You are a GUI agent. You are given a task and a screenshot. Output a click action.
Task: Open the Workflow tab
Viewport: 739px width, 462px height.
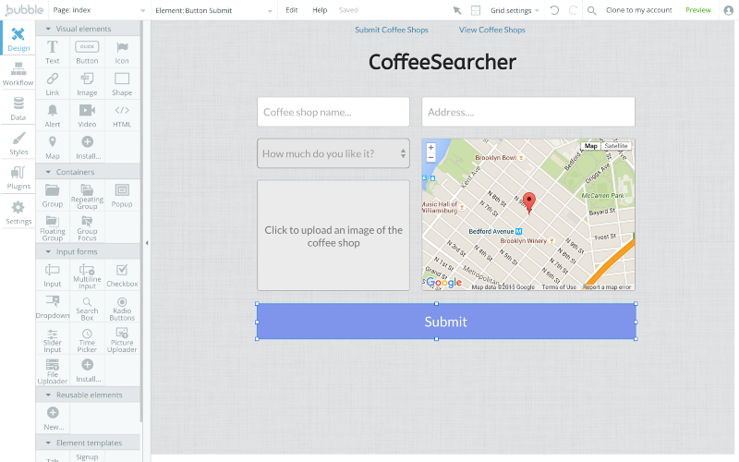pos(18,74)
